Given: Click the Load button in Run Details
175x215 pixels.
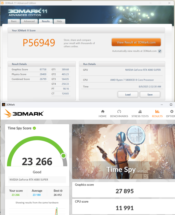Looking at the screenshot, I should click(128, 95).
